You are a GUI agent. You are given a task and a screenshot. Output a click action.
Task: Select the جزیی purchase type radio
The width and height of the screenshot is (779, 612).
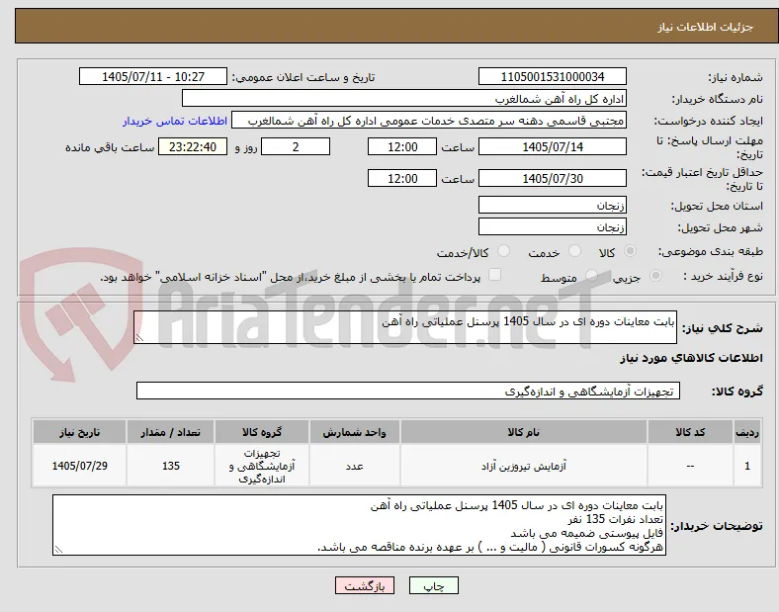coord(655,276)
